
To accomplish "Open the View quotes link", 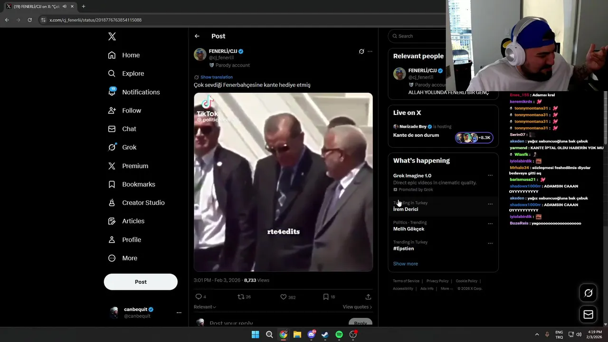I will coord(357,307).
